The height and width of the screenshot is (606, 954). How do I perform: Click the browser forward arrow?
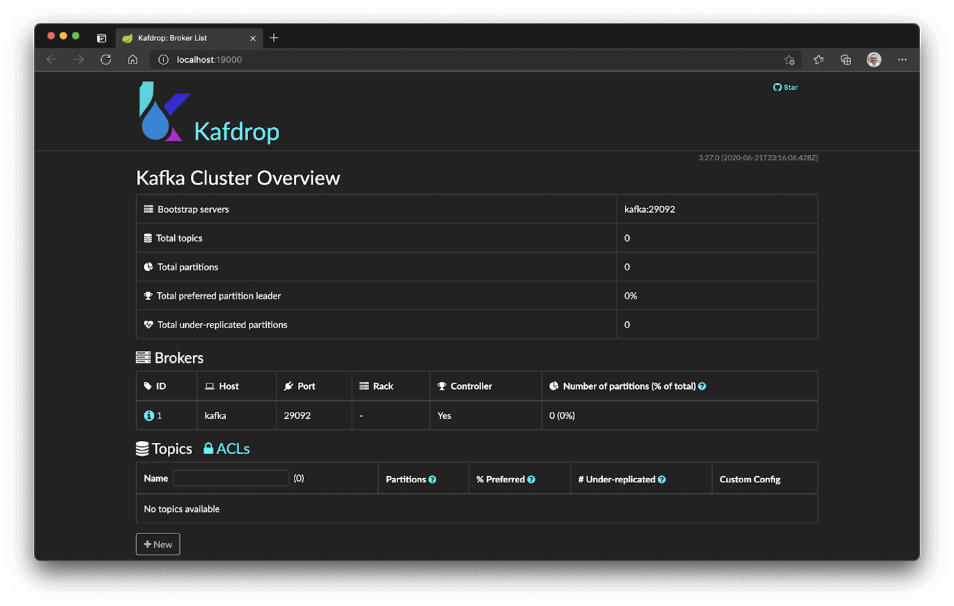[79, 59]
